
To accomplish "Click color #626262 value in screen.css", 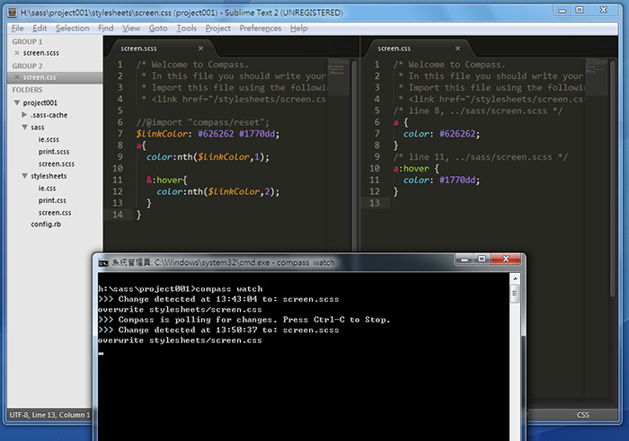I will point(459,134).
